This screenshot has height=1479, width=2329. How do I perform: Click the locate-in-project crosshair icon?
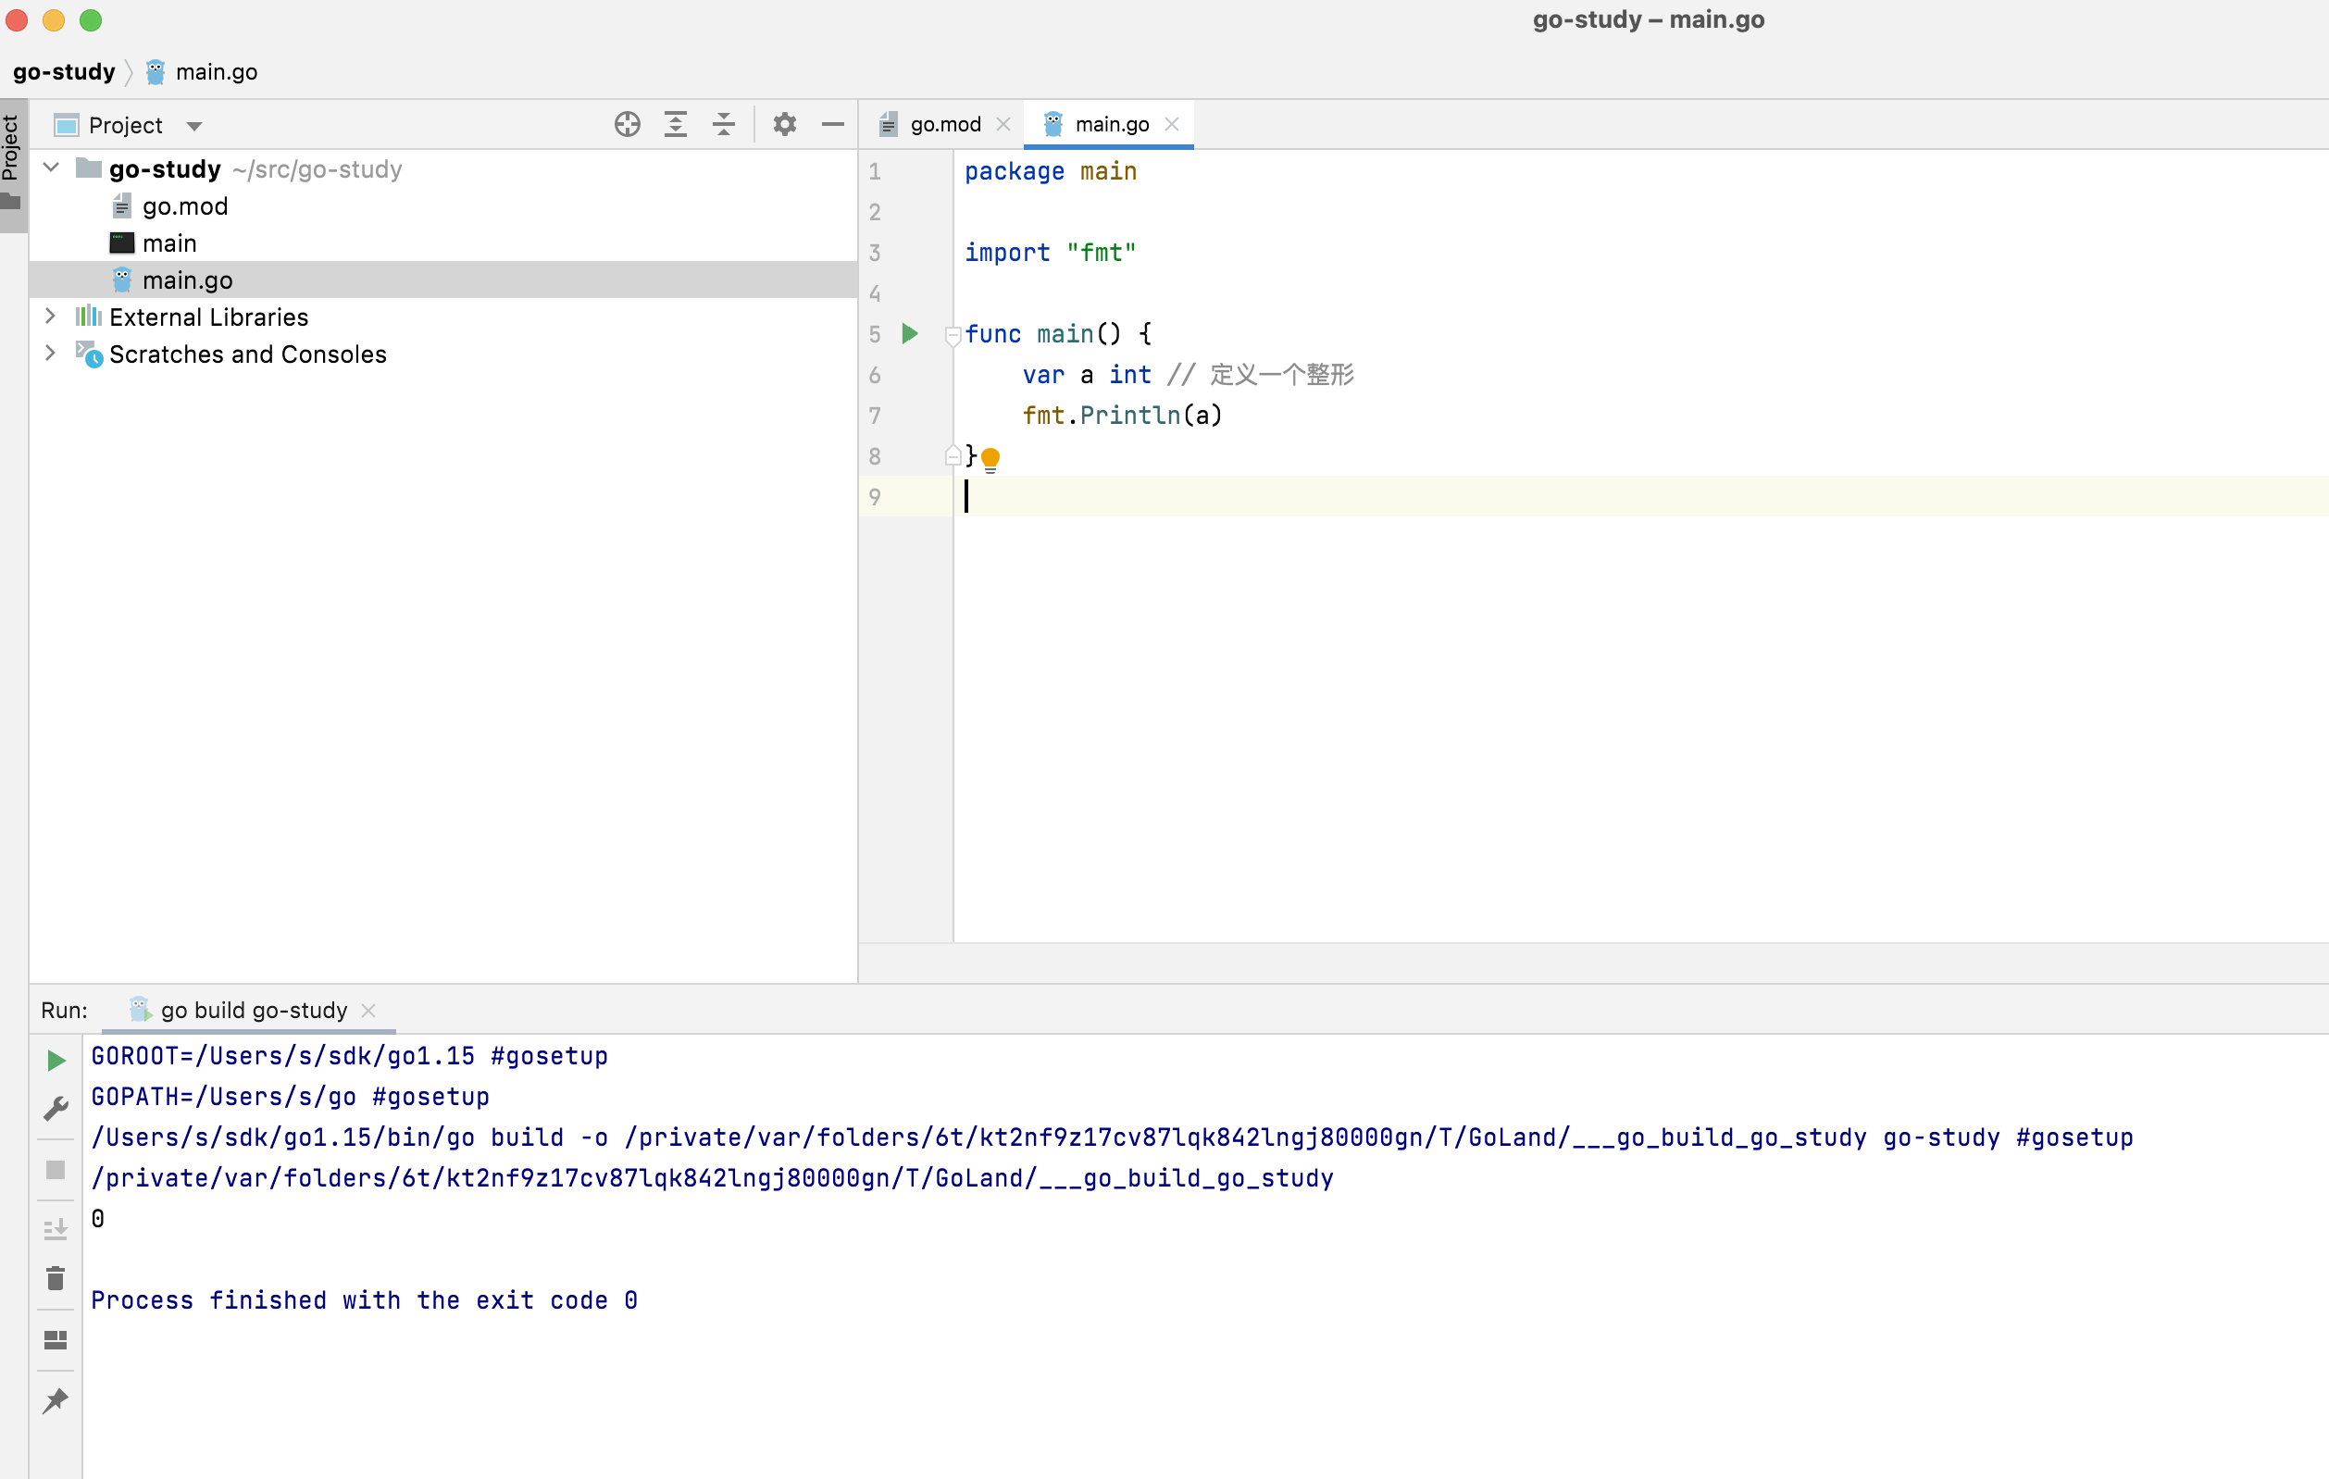627,125
